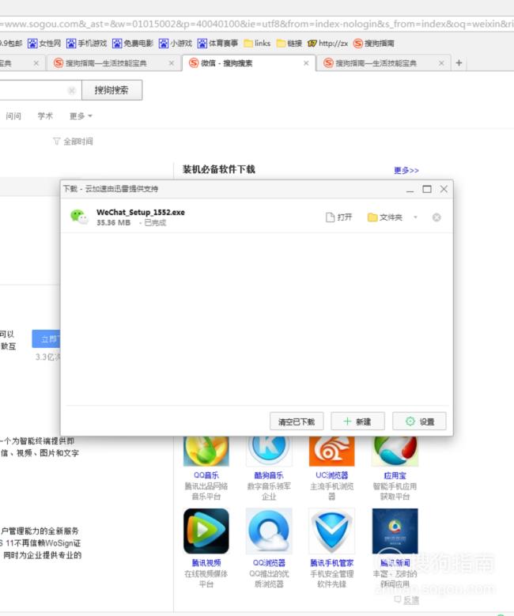Open the 搜狗指南 bookmark
The width and height of the screenshot is (514, 616).
(374, 43)
